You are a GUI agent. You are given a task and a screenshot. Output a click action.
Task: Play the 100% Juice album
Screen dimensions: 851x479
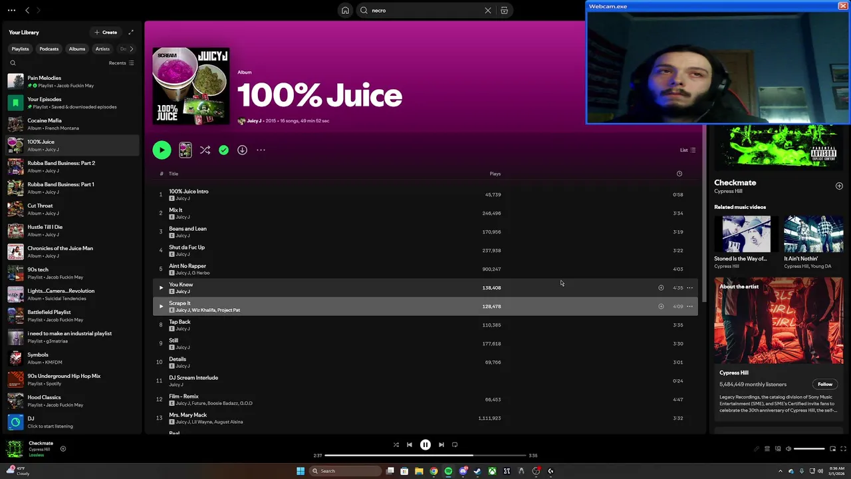point(162,150)
